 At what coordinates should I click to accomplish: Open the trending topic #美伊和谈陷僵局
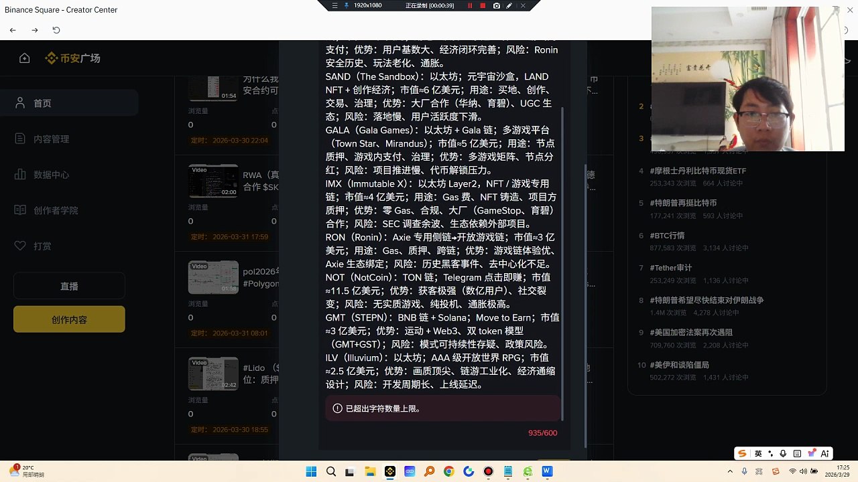point(679,365)
